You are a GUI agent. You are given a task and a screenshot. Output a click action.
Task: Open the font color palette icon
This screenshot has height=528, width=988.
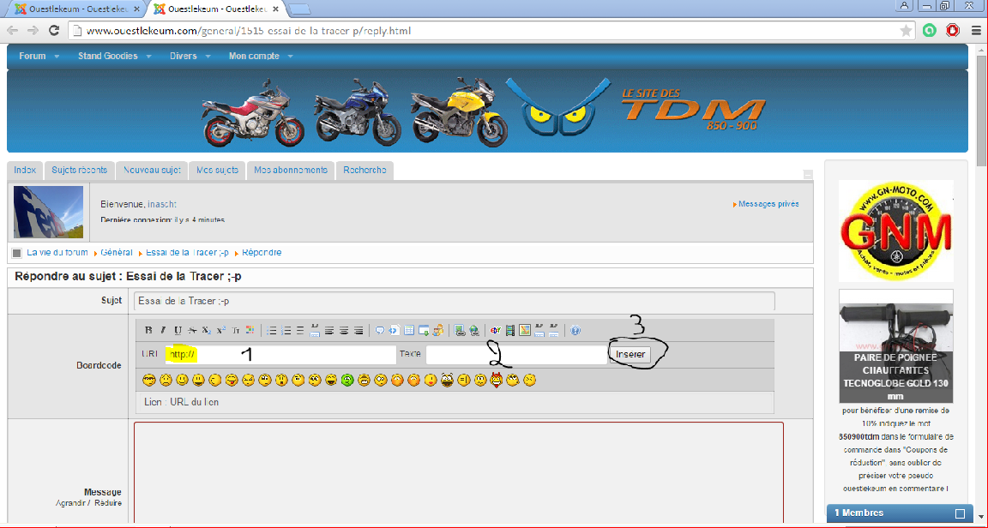tap(250, 330)
